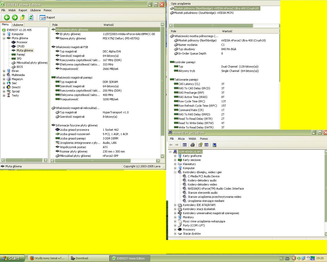This screenshot has width=327, height=262.
Task: Click the Command Rate (CR) row
Action: click(224, 110)
